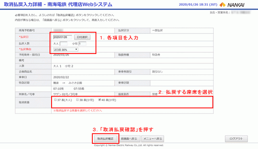Focus the 大人 refund count field
The image size is (258, 149).
pyautogui.click(x=64, y=44)
